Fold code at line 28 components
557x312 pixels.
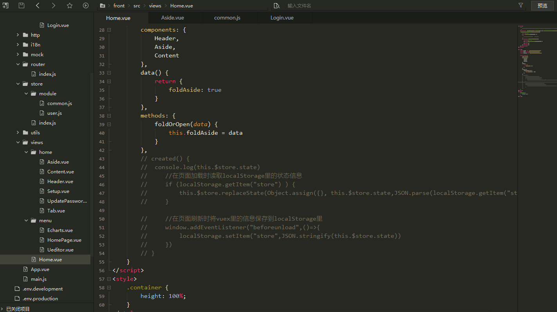pos(109,30)
